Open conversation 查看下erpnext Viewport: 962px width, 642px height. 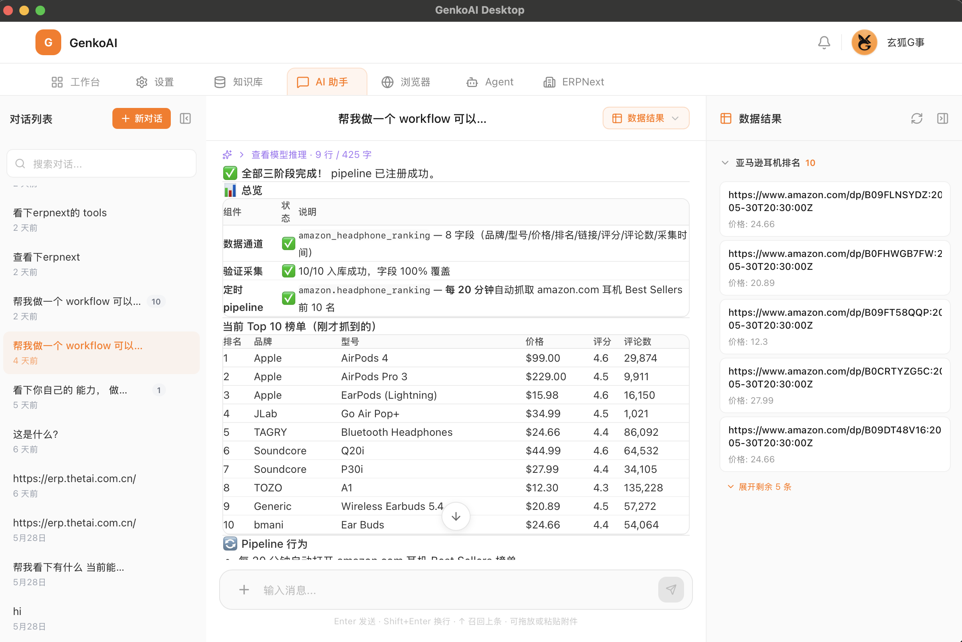click(102, 264)
